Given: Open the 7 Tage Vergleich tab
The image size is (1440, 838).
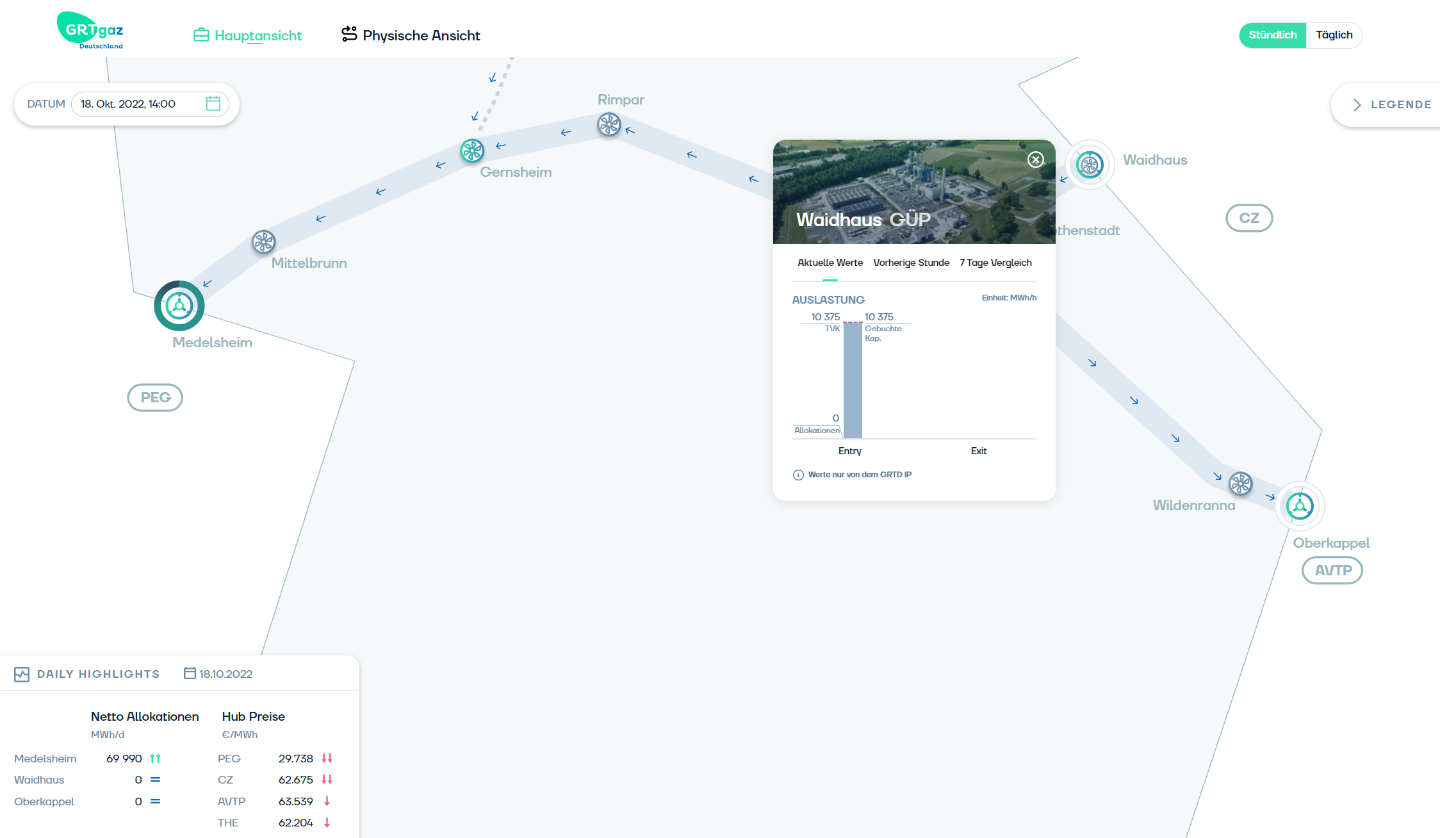Looking at the screenshot, I should (x=995, y=263).
